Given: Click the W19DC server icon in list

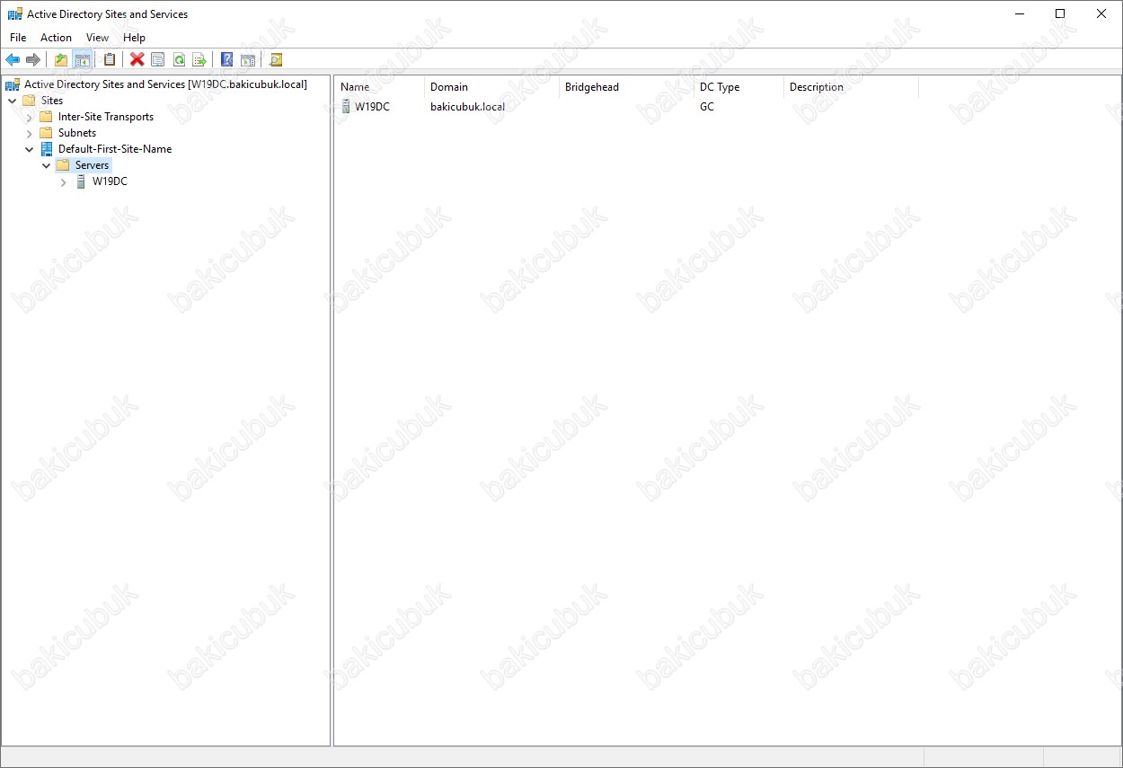Looking at the screenshot, I should pos(346,106).
